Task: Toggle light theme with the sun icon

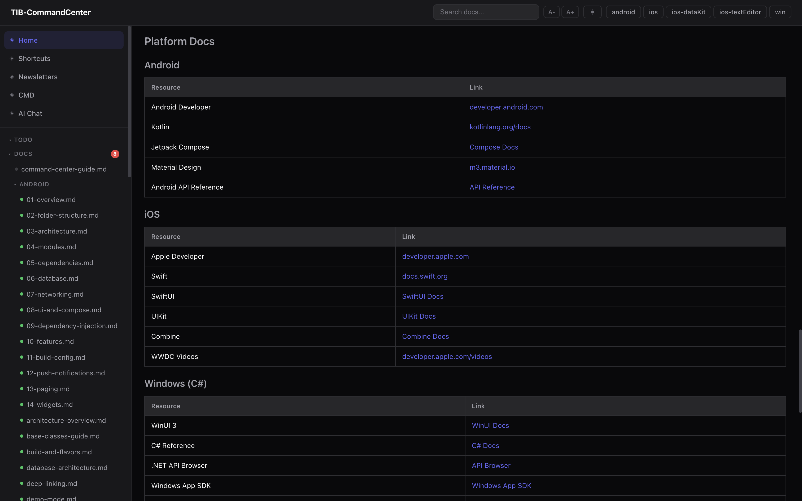Action: pyautogui.click(x=592, y=12)
